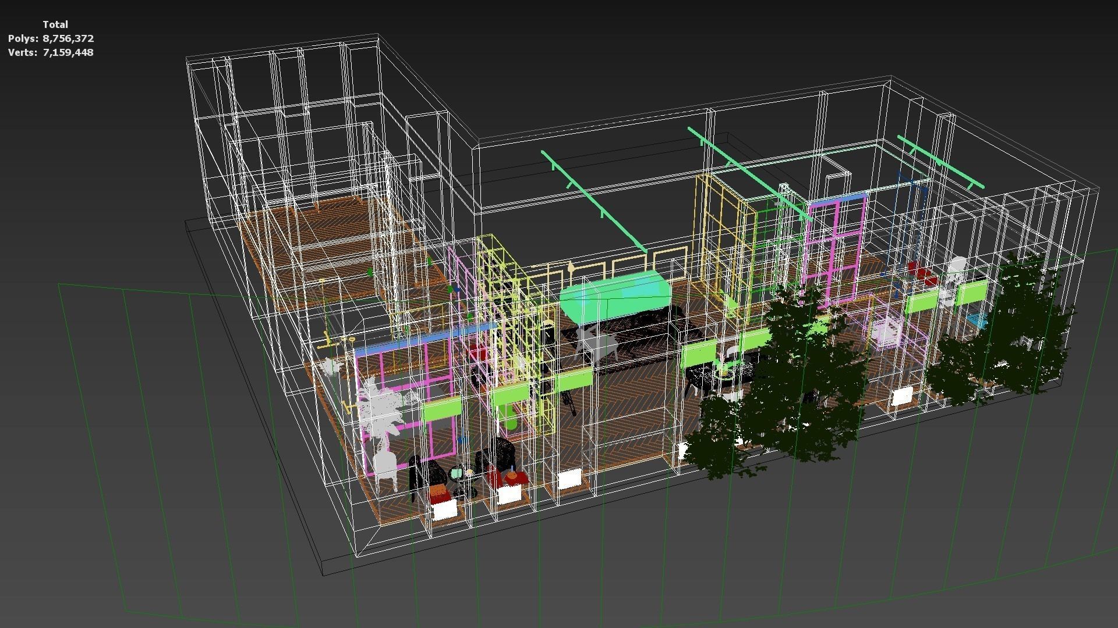Click the Verts: statistics label
Image resolution: width=1118 pixels, height=628 pixels.
23,52
